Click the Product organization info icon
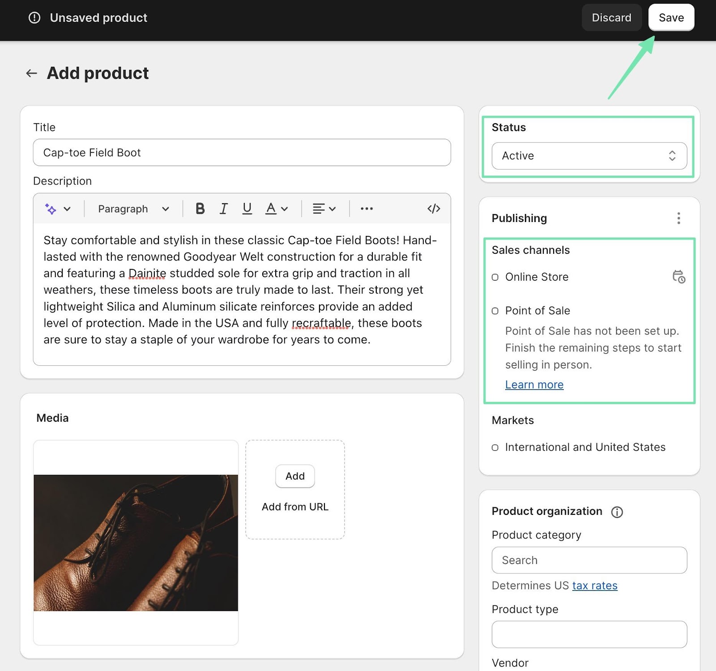The image size is (716, 671). (617, 512)
